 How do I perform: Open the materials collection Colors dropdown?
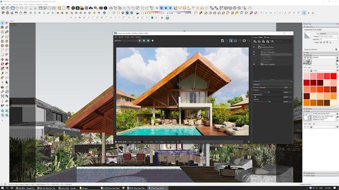(324, 70)
